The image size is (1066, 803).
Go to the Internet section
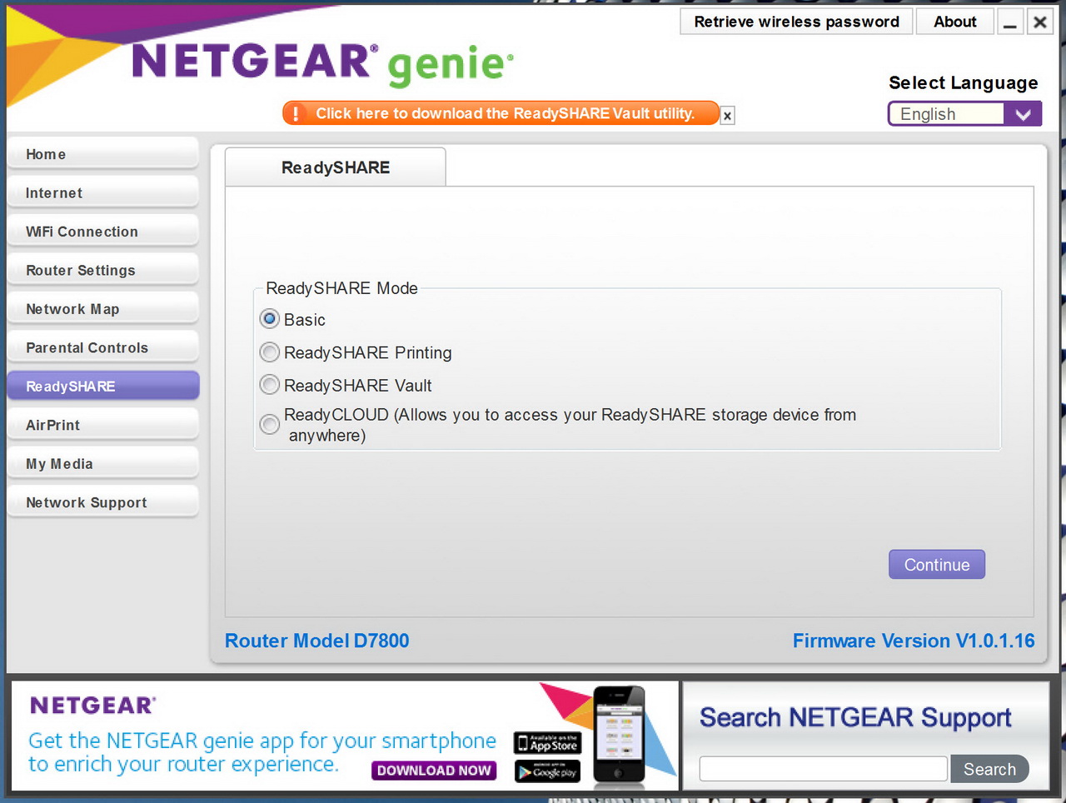pyautogui.click(x=103, y=193)
